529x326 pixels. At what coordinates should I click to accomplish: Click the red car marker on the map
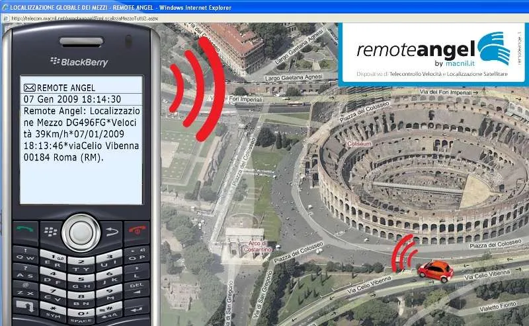coord(436,271)
